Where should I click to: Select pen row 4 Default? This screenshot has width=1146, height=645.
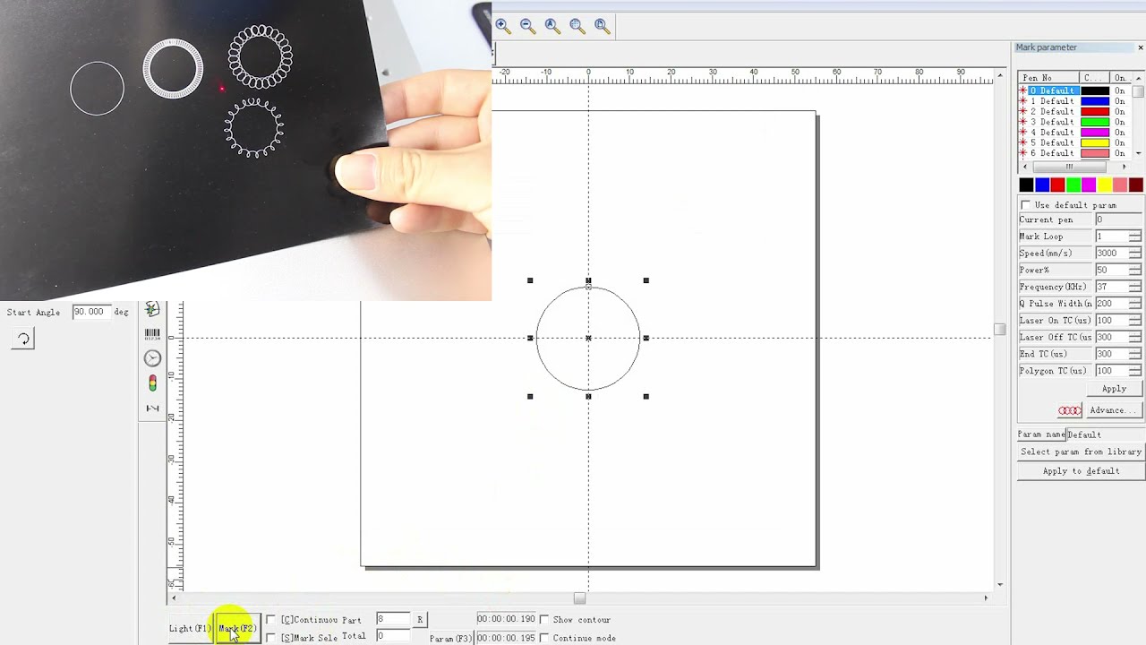point(1075,133)
